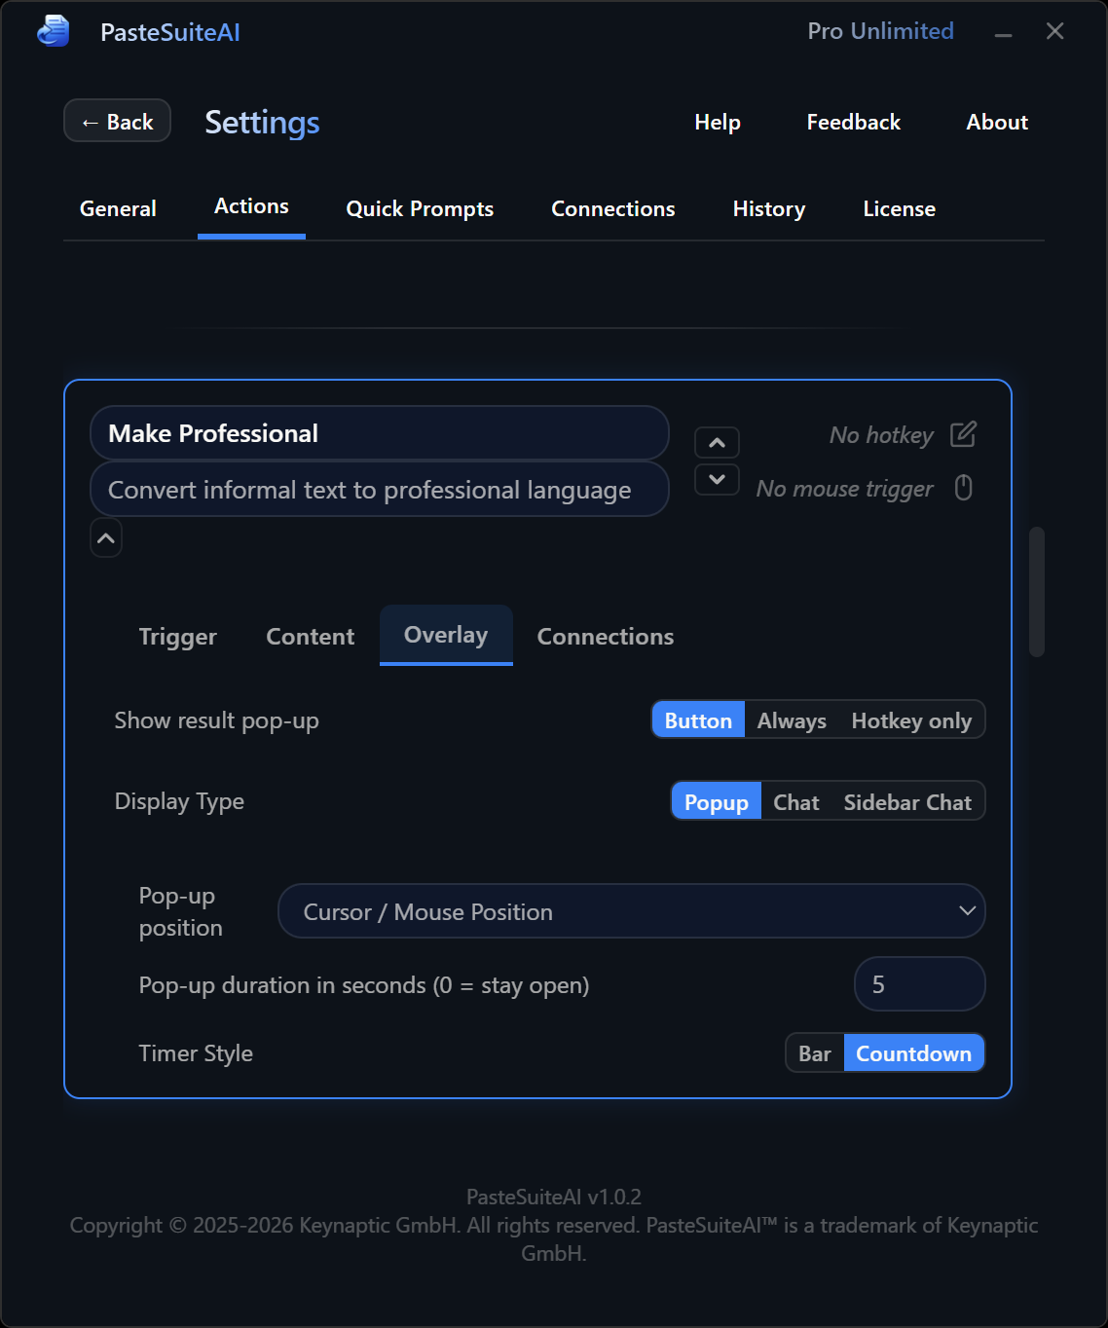Select the action's Overlay sub-tab
1108x1328 pixels.
[446, 635]
